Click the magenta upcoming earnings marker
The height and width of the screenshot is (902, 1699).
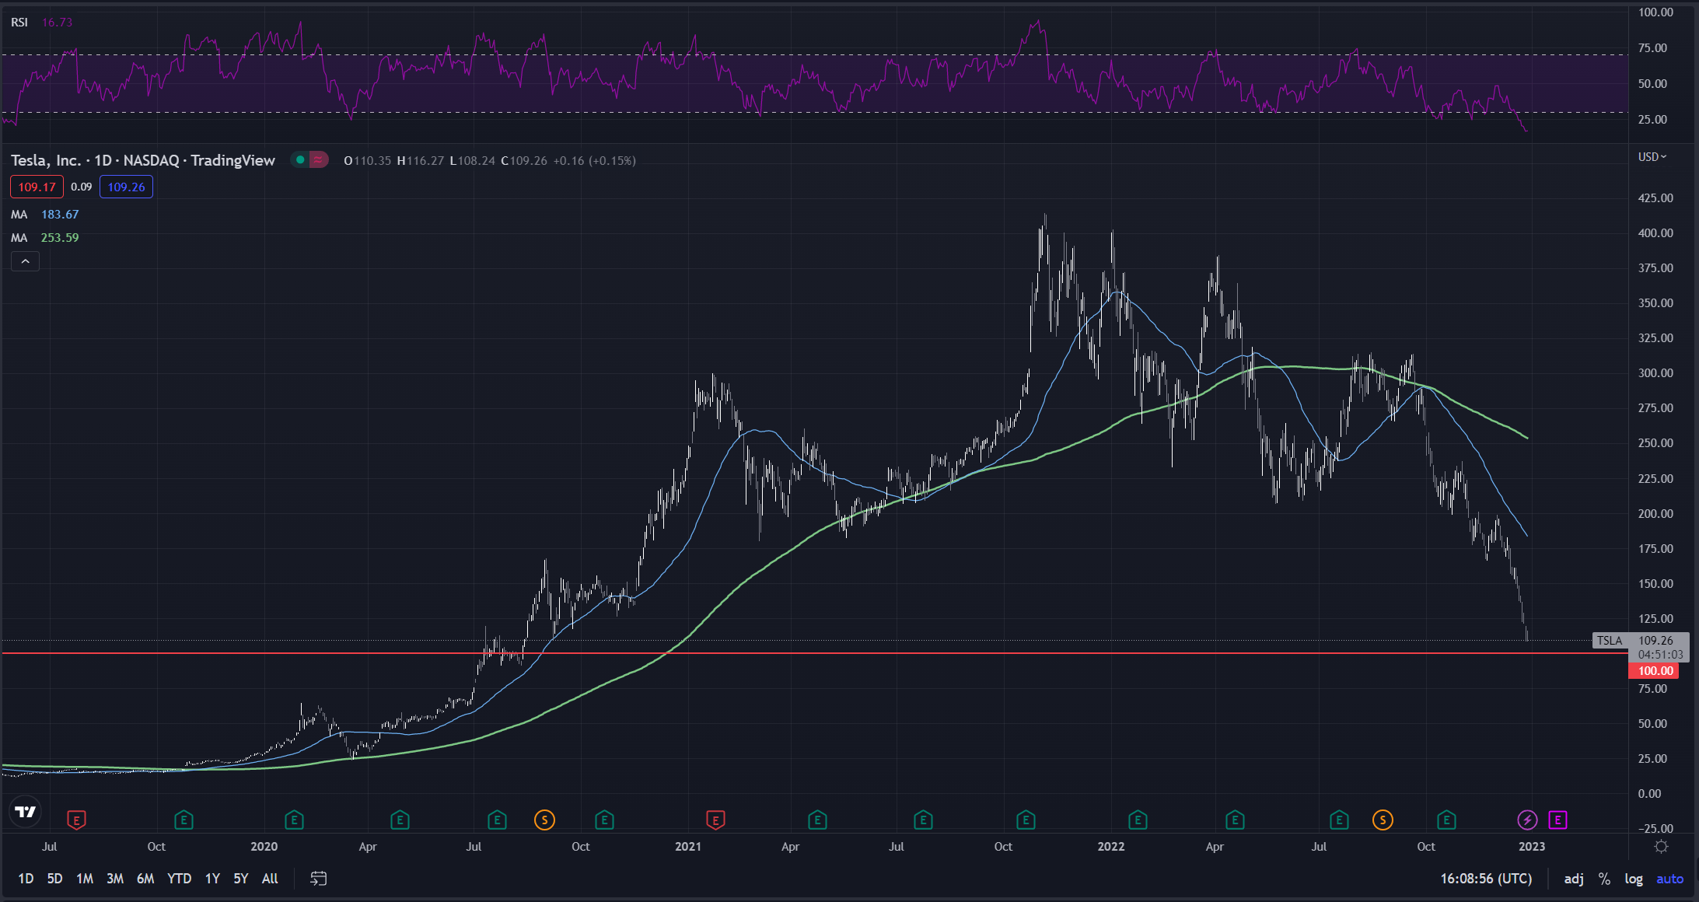point(1557,820)
